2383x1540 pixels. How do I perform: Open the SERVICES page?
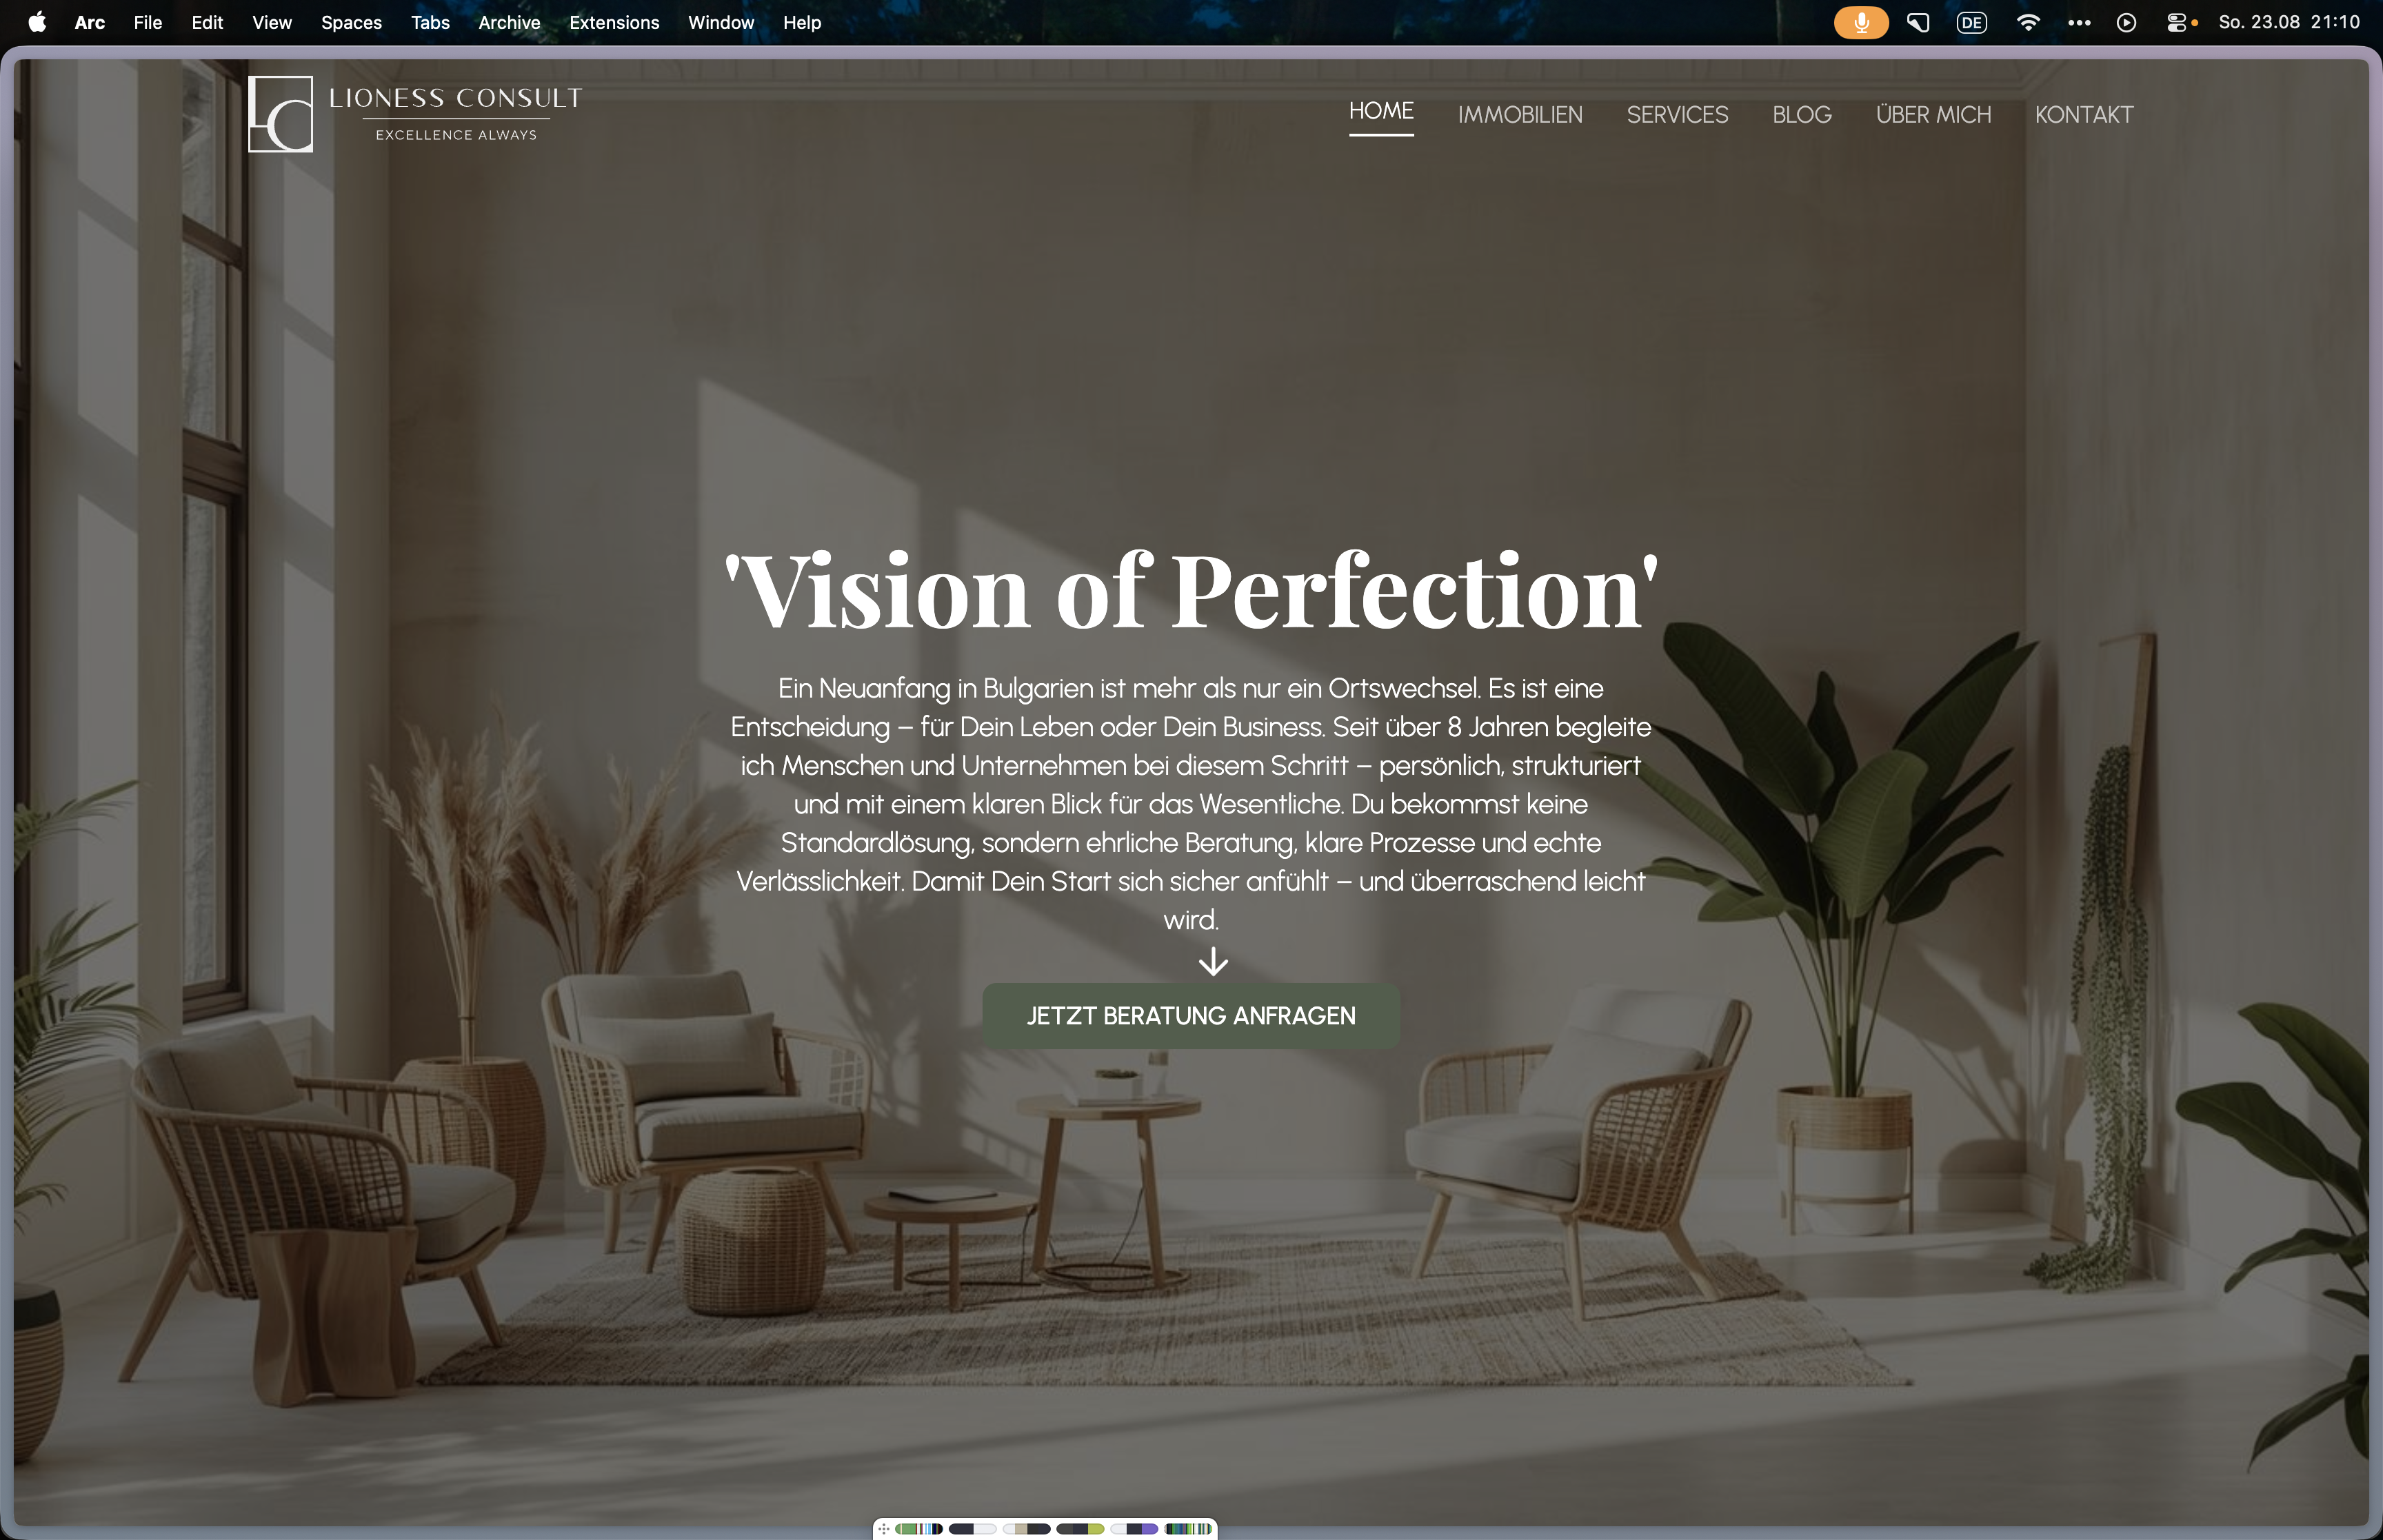pyautogui.click(x=1677, y=115)
